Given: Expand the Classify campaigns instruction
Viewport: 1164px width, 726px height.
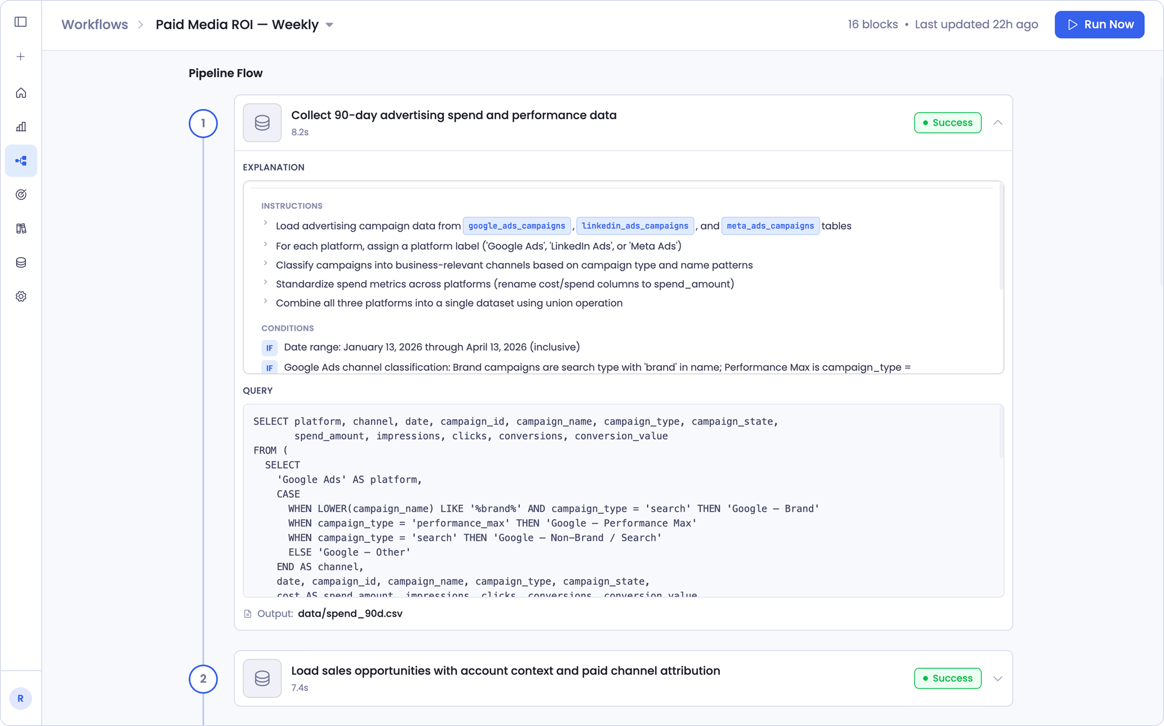Looking at the screenshot, I should click(265, 263).
